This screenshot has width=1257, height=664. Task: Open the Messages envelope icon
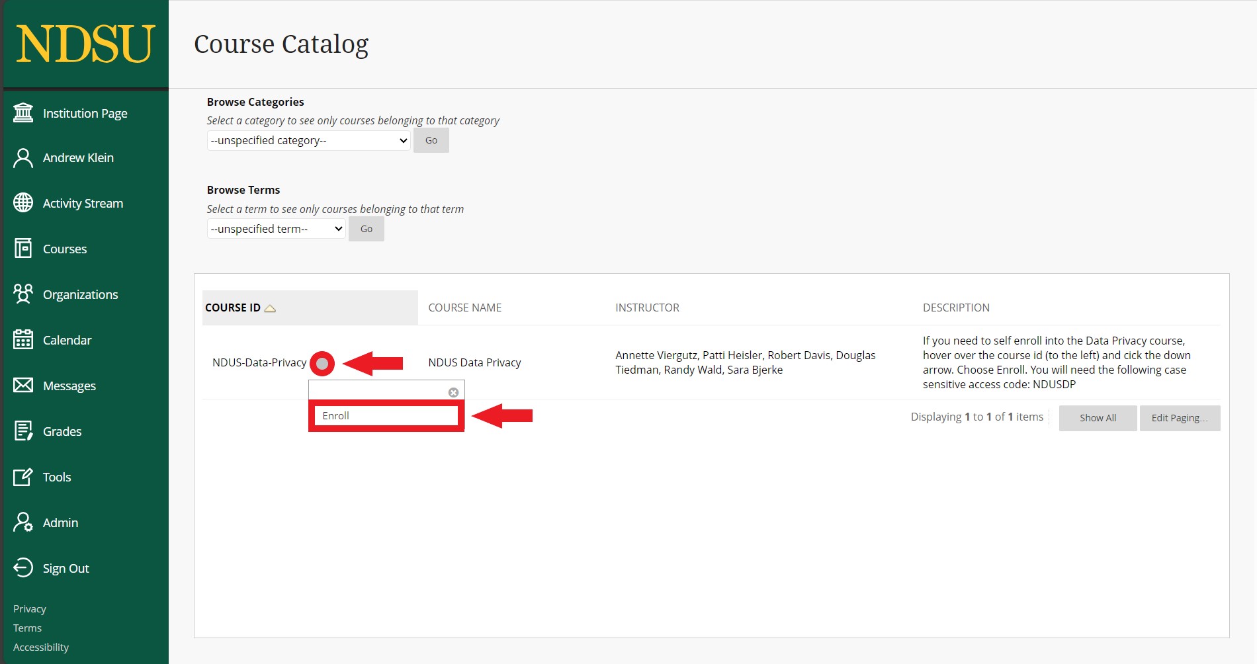(23, 386)
